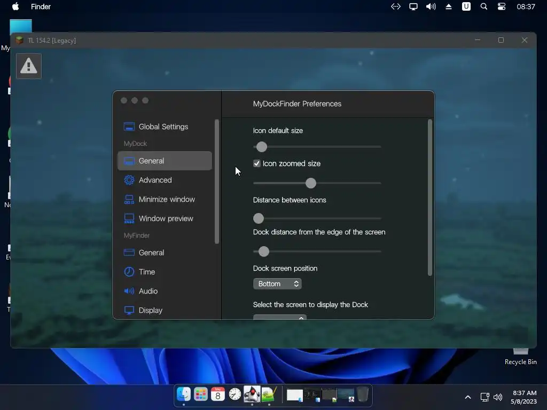Open the Clock dock icon

tap(235, 395)
